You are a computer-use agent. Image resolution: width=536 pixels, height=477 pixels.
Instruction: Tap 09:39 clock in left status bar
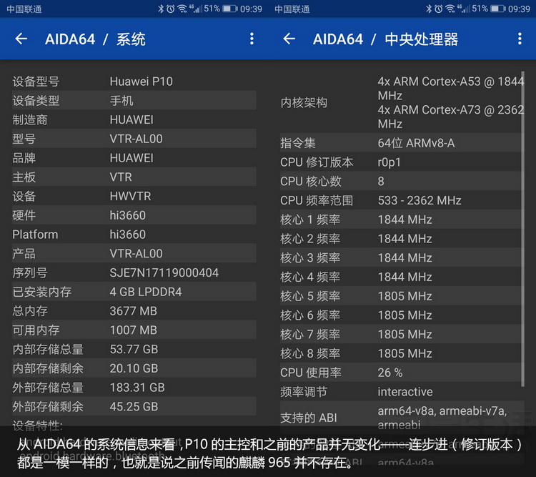click(252, 9)
